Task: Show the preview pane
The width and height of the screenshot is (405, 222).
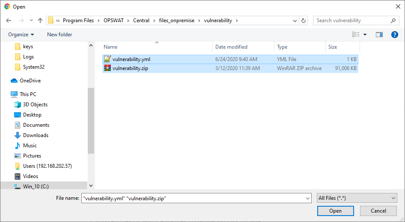Action: point(379,35)
